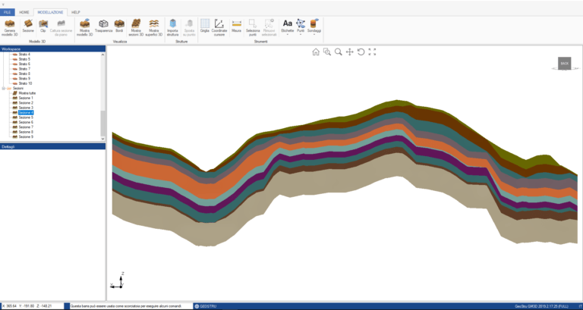Open the FILE menu

point(8,13)
